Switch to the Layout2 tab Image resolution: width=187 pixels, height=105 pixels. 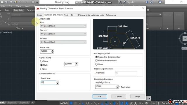(x=24, y=102)
